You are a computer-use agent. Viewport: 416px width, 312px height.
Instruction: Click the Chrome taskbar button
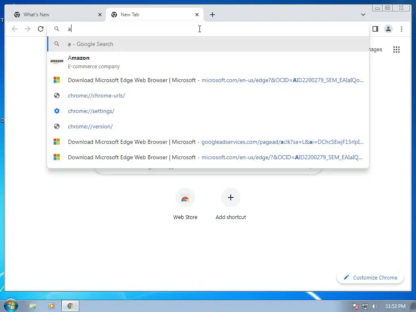tap(70, 306)
